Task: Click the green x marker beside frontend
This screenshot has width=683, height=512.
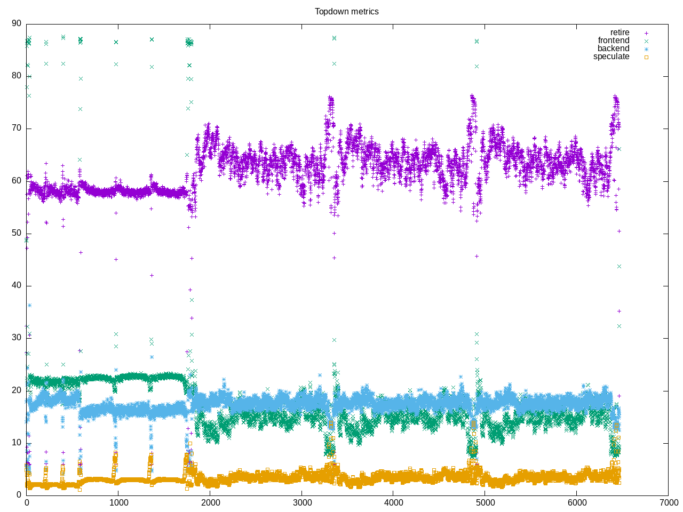Action: click(646, 41)
